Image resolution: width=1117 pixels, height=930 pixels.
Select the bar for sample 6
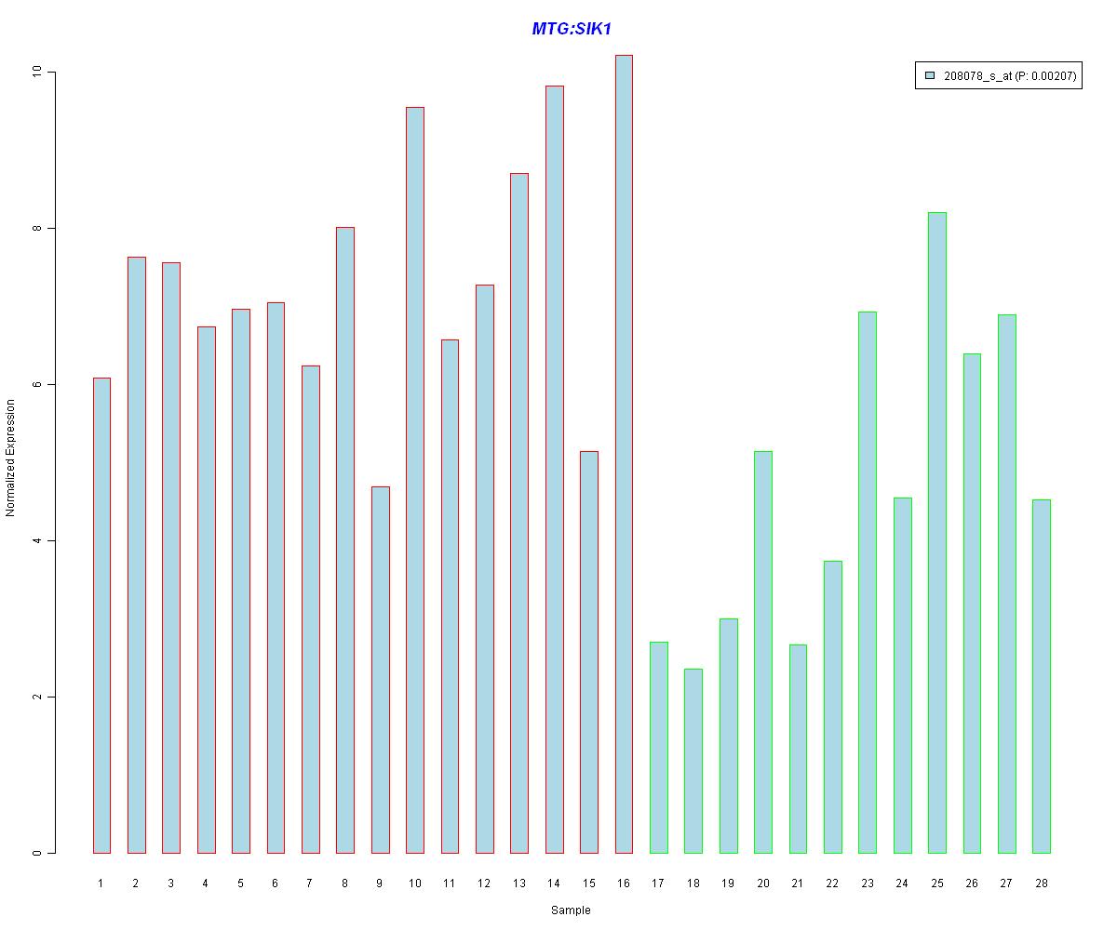pyautogui.click(x=276, y=578)
